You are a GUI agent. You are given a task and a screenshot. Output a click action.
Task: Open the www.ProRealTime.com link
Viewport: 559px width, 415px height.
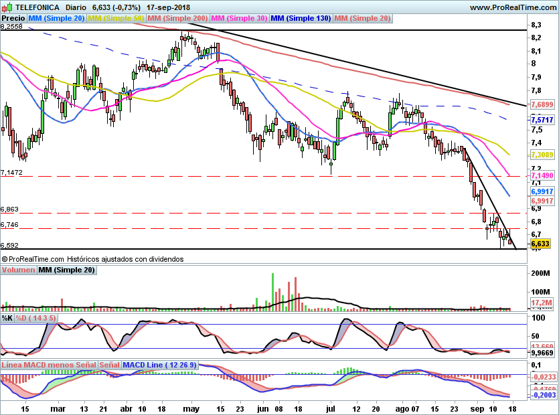tap(512, 7)
